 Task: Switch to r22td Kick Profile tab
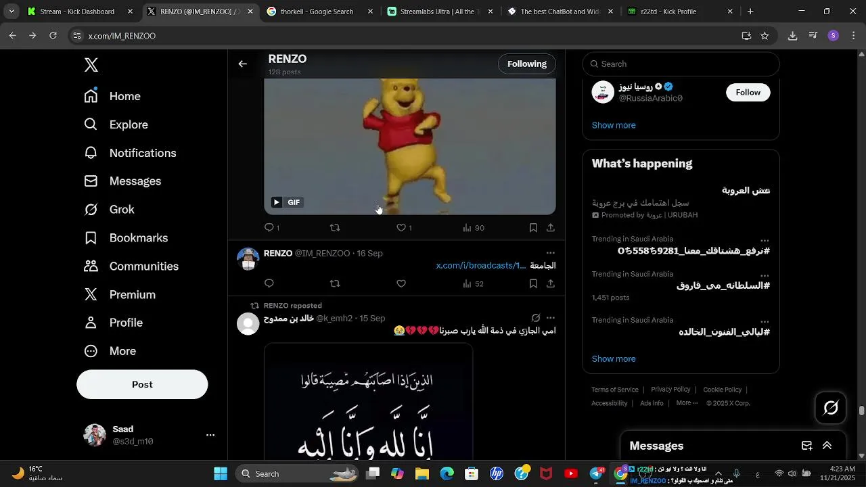tap(680, 11)
